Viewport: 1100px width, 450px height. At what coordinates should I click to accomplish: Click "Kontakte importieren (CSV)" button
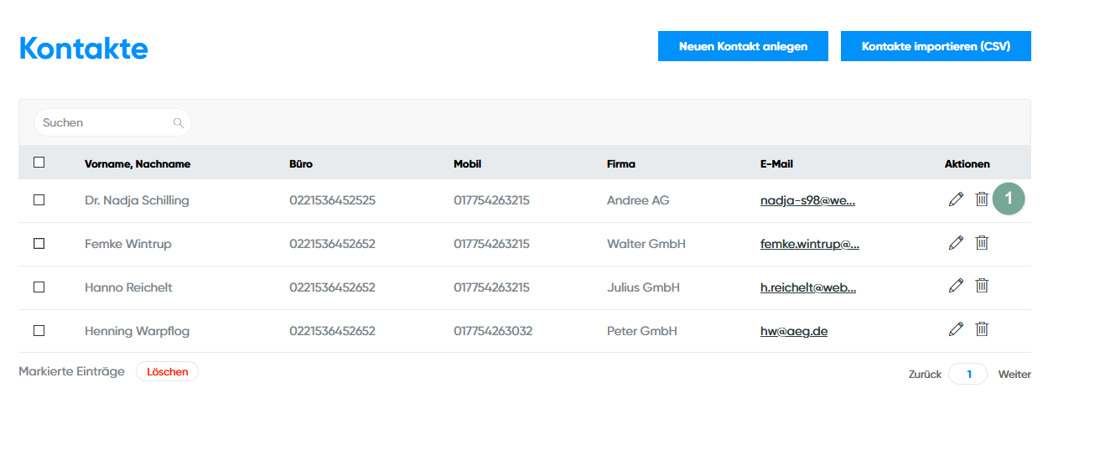[936, 46]
